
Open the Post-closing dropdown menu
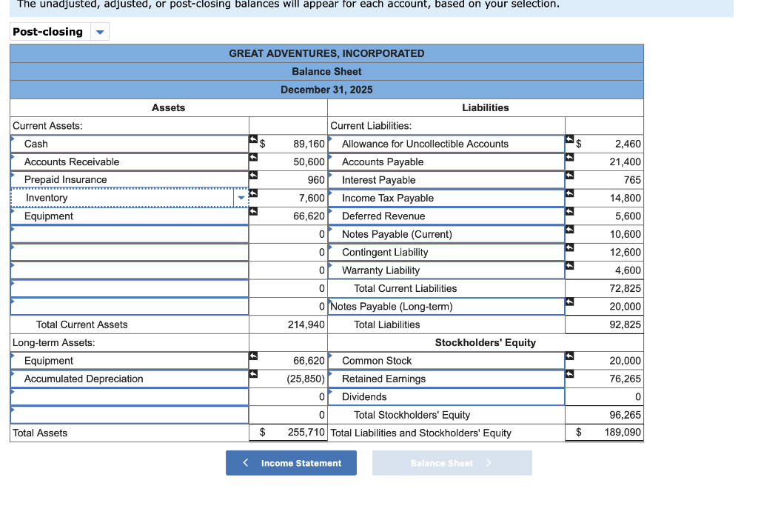[99, 31]
